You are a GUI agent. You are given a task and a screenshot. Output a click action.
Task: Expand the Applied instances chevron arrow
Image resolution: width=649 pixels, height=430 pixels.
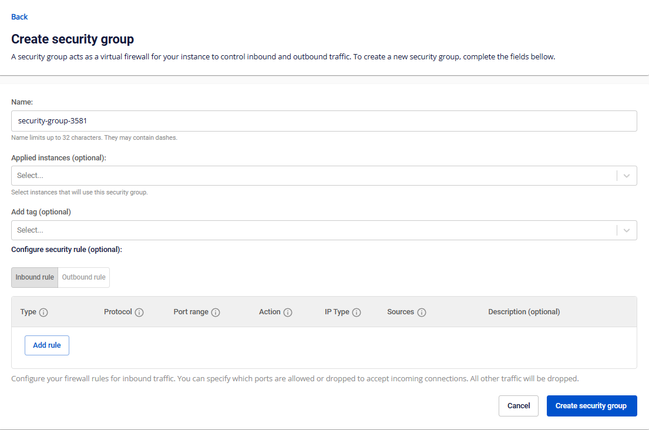627,176
